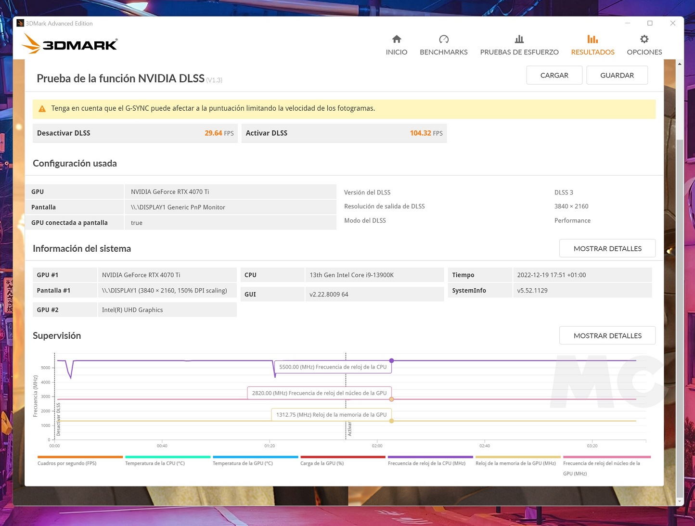Expand system info with Mostrar Detalles
The height and width of the screenshot is (526, 695).
(607, 248)
